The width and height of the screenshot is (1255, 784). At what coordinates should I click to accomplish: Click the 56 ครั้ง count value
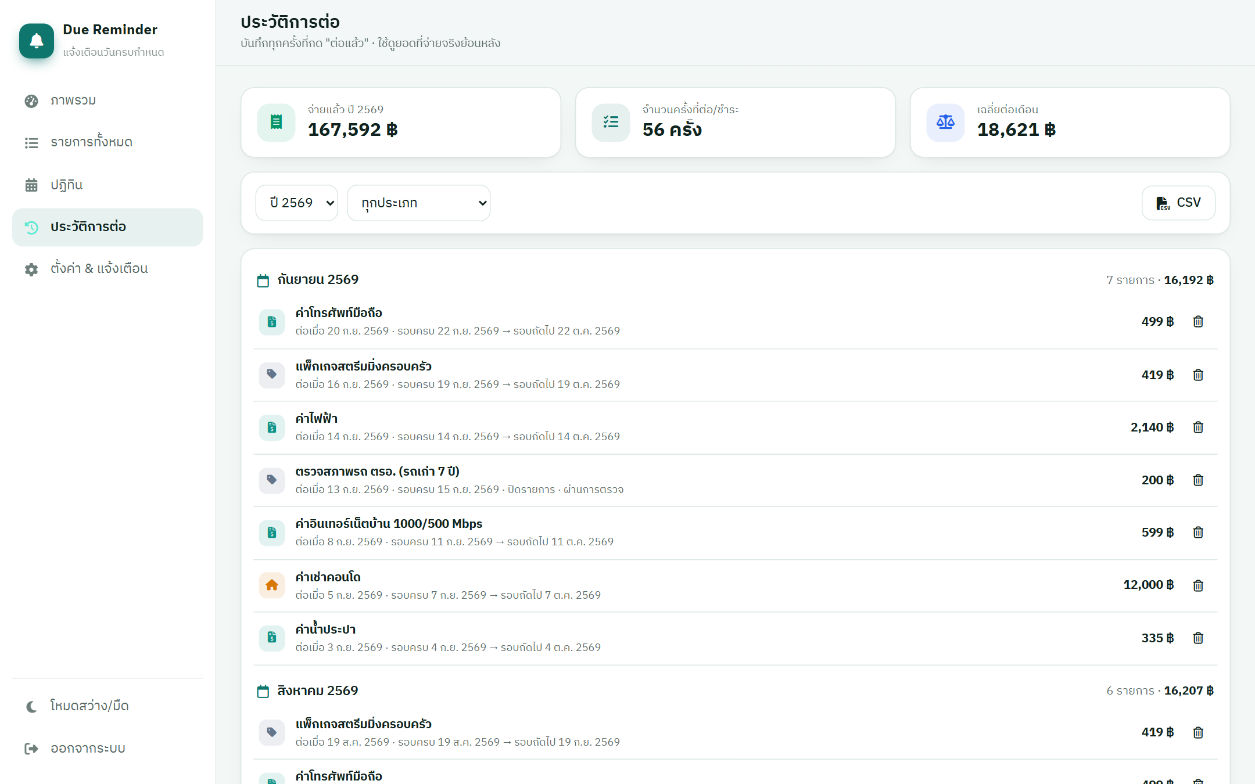pyautogui.click(x=672, y=130)
